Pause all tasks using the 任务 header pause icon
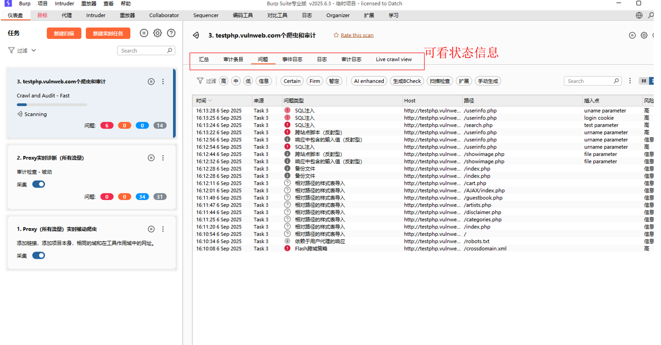The height and width of the screenshot is (345, 661). coord(144,33)
